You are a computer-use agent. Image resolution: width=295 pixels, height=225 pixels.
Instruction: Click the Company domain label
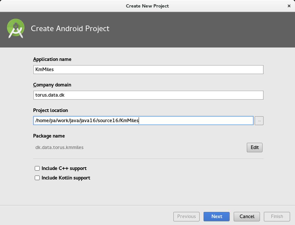click(x=52, y=85)
